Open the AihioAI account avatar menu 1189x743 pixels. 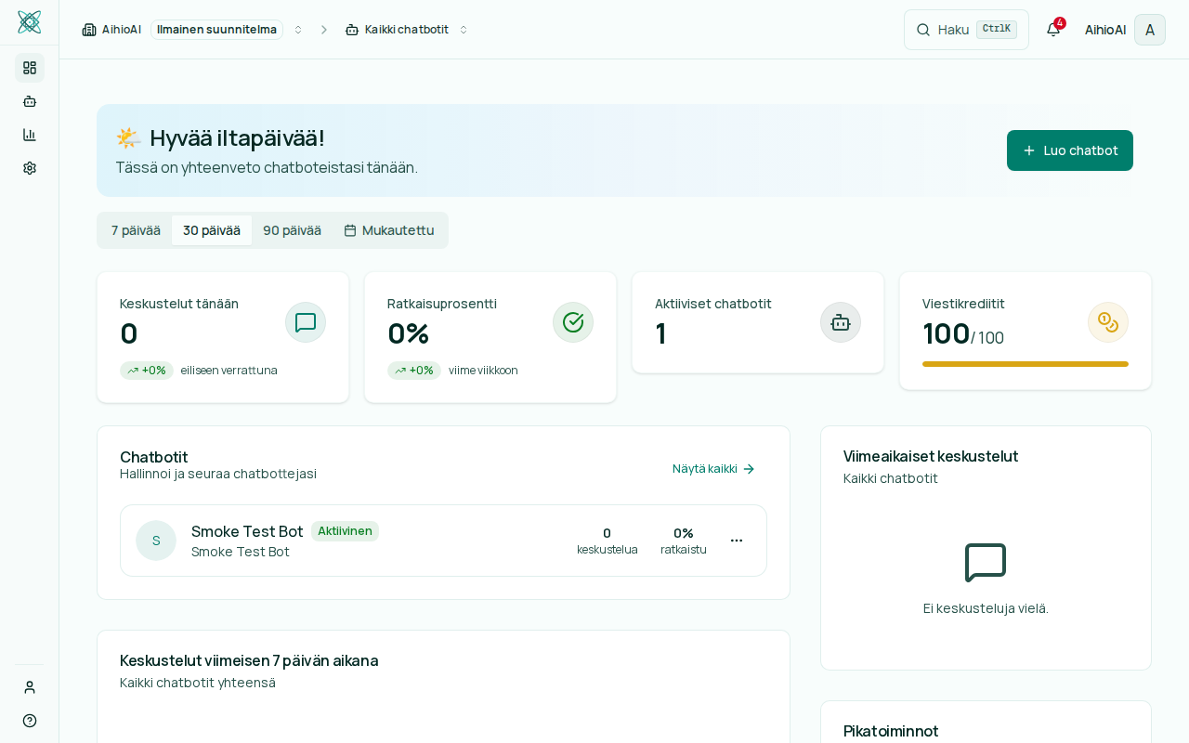coord(1149,30)
